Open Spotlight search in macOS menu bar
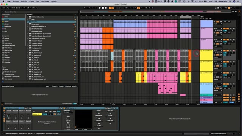Screen dimensions: 242x136 pos(230,2)
